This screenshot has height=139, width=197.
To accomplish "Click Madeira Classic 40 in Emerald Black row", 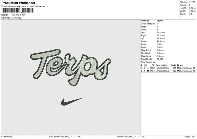I will 186,71.
